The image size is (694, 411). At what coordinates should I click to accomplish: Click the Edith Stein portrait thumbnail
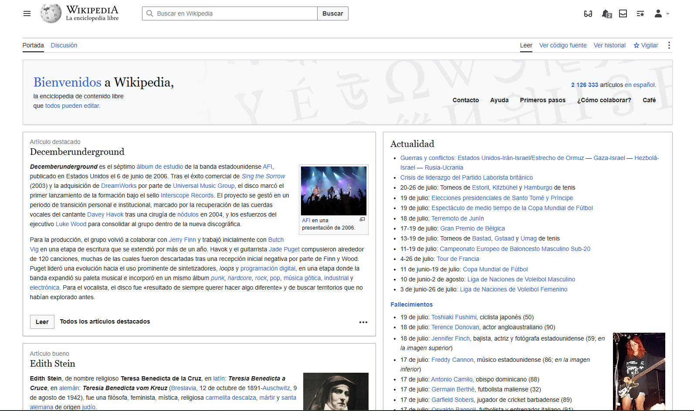336,391
